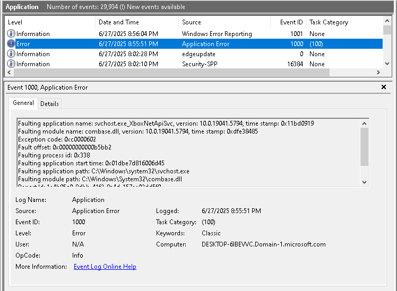Click Event ID 16384 cell
The image size is (397, 291).
[x=295, y=64]
